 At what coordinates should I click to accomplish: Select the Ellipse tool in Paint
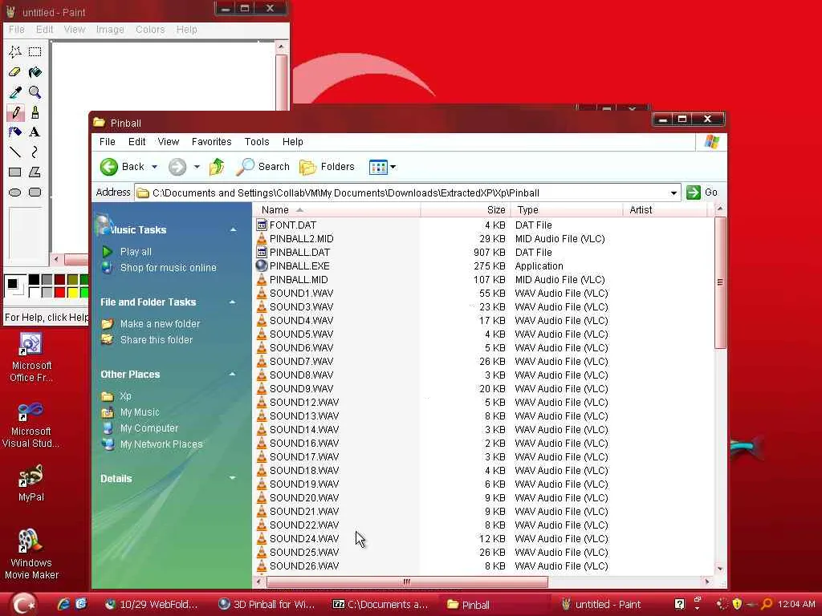(x=15, y=192)
